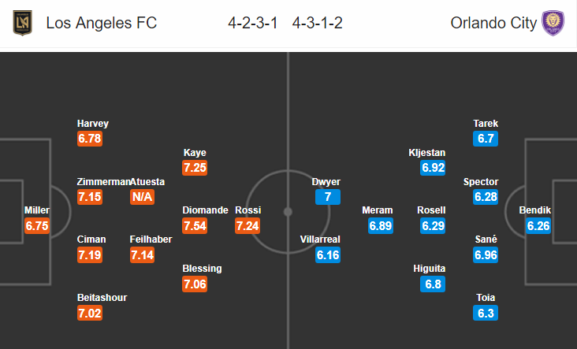The height and width of the screenshot is (349, 577).
Task: Open the Los Angeles FC team name
Action: (102, 23)
